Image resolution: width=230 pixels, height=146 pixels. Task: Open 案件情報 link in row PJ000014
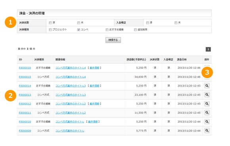pos(94,86)
